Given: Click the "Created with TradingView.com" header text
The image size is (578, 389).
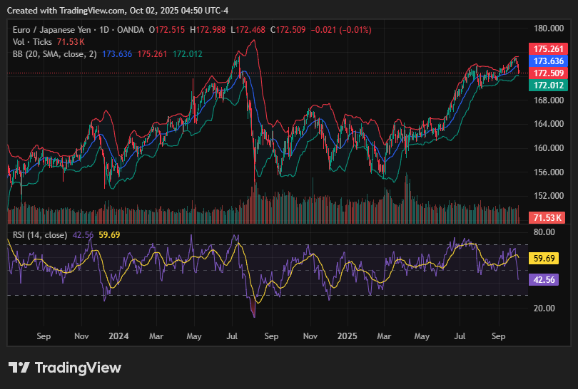Looking at the screenshot, I should (x=71, y=10).
